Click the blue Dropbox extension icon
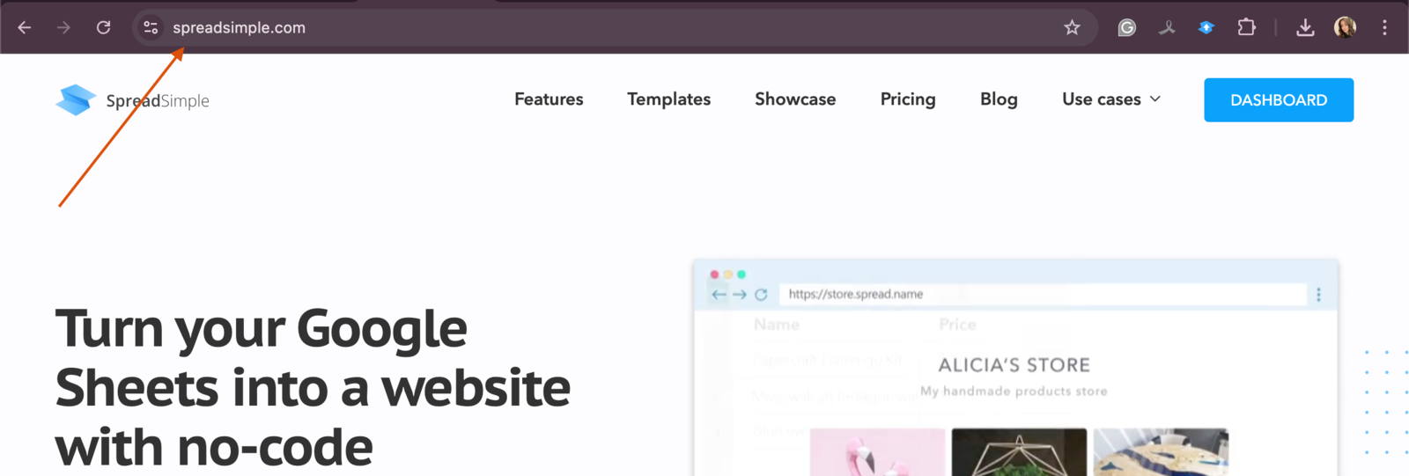Image resolution: width=1409 pixels, height=476 pixels. [x=1206, y=27]
